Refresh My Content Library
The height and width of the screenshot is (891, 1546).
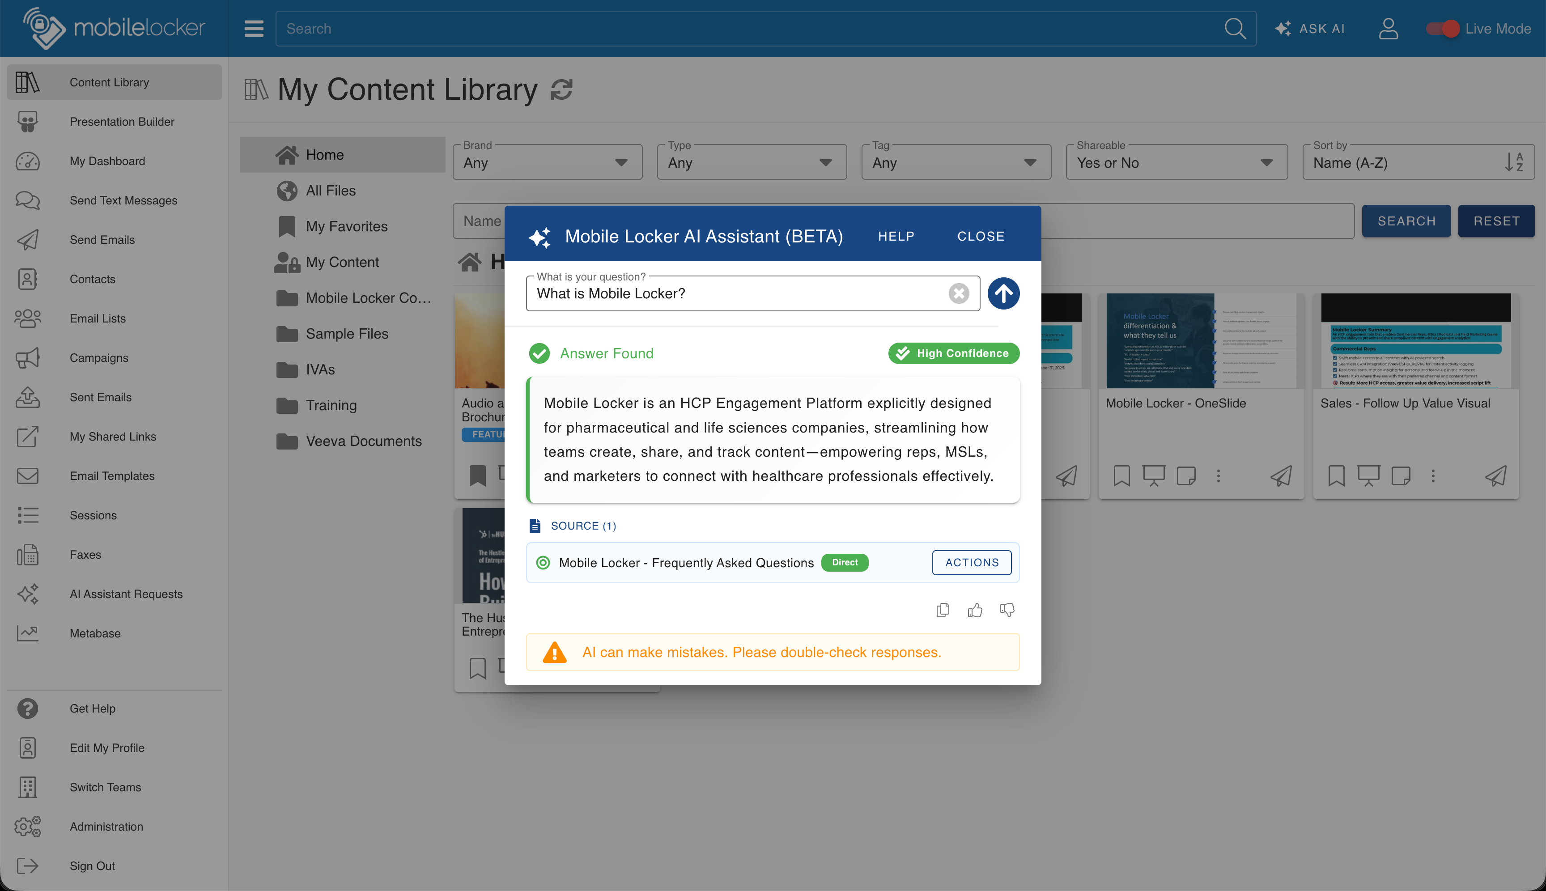561,90
